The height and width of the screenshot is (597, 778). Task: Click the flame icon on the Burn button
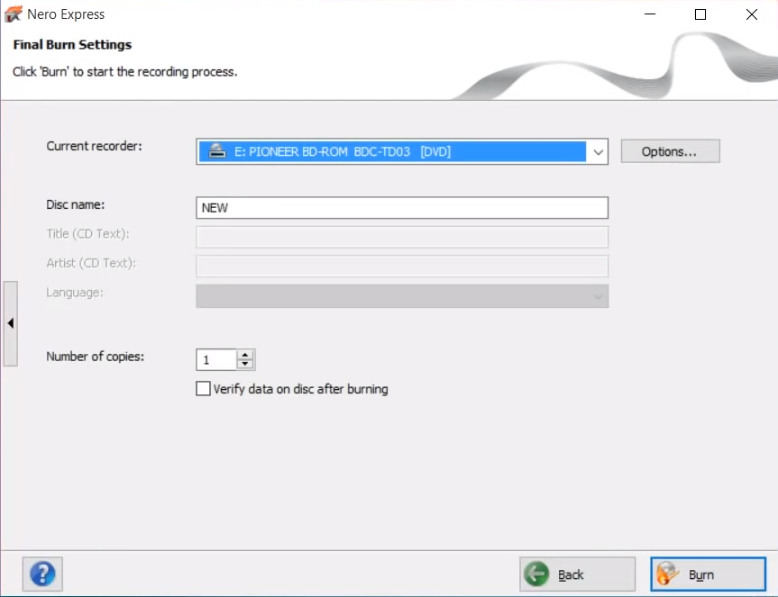point(668,574)
